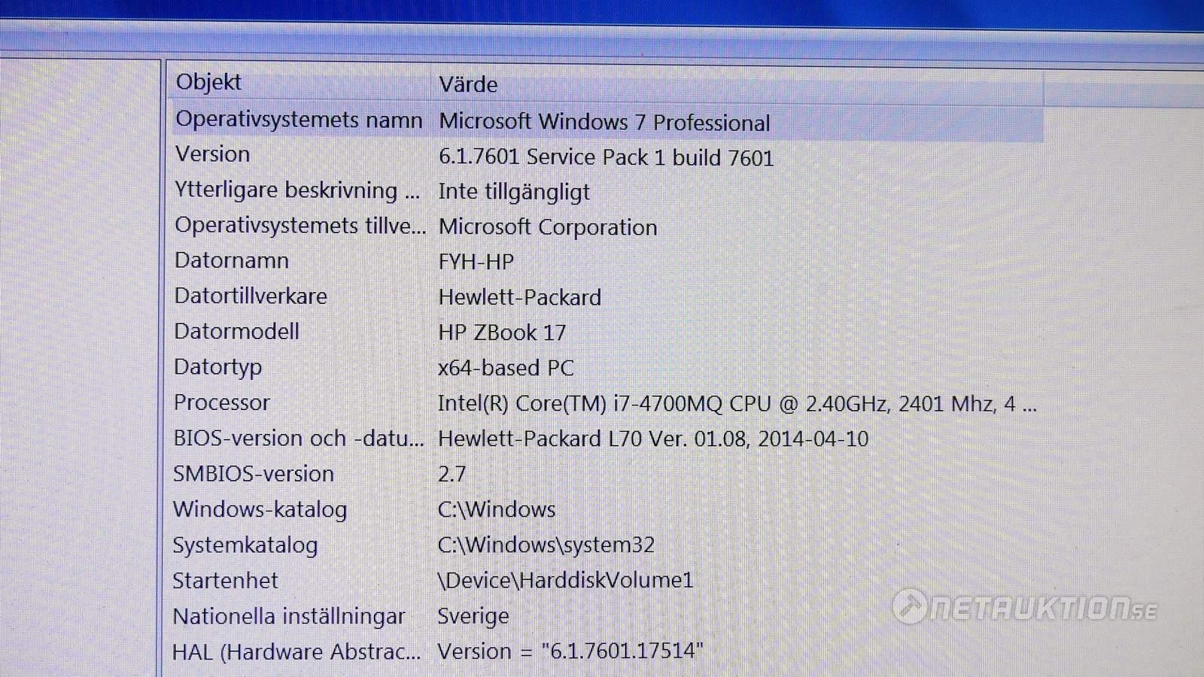Select the Nationella inställningar row label
Screen dimensions: 1204x677
[x=289, y=616]
